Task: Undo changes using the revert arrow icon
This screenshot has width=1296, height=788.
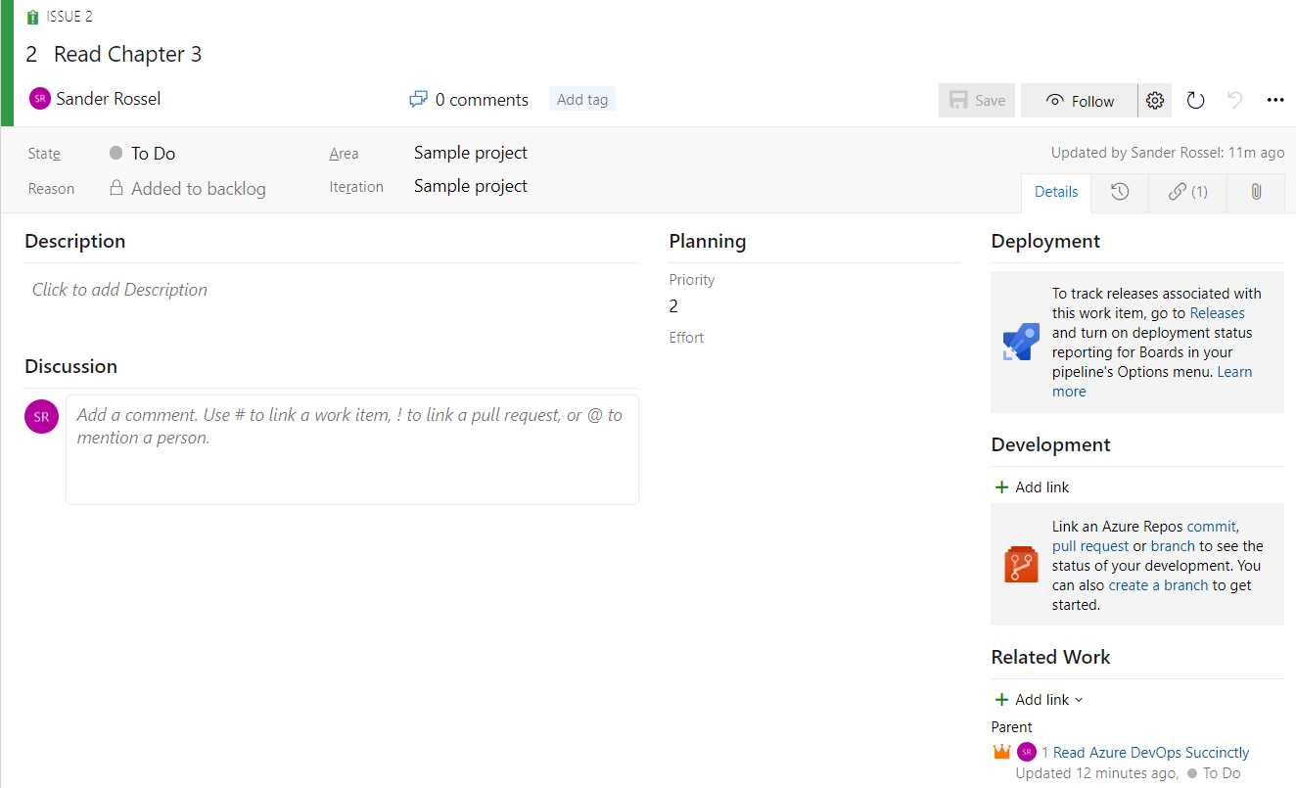Action: pos(1234,100)
